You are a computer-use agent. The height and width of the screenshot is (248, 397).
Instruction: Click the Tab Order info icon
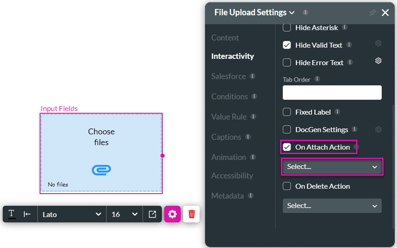click(x=317, y=79)
